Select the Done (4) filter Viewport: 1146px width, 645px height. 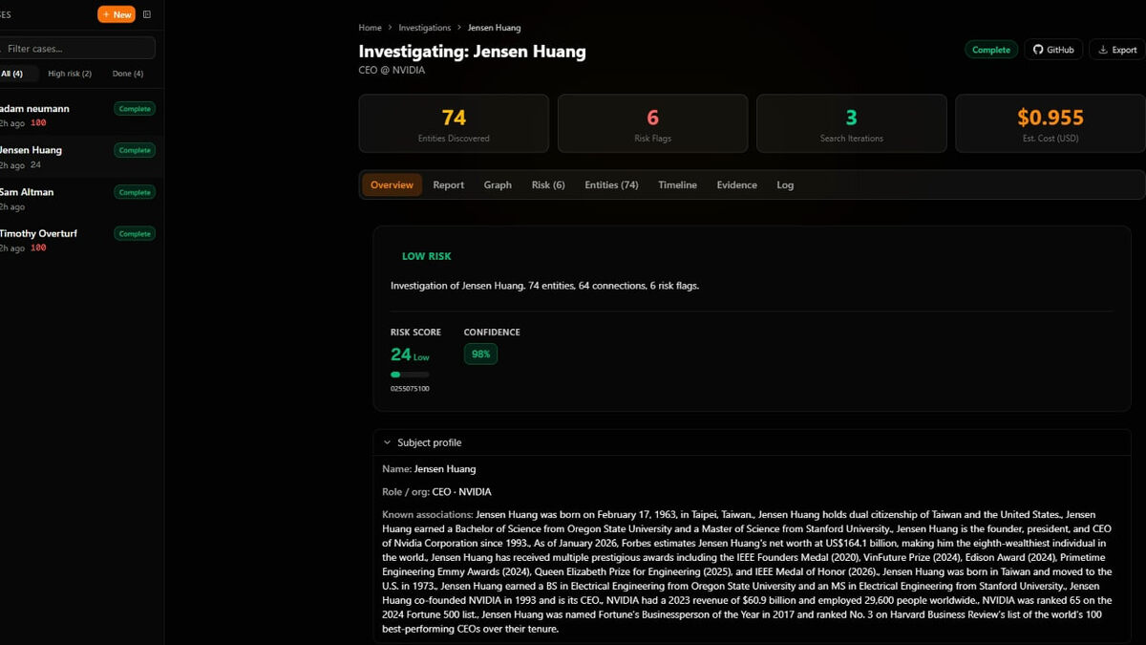coord(128,74)
